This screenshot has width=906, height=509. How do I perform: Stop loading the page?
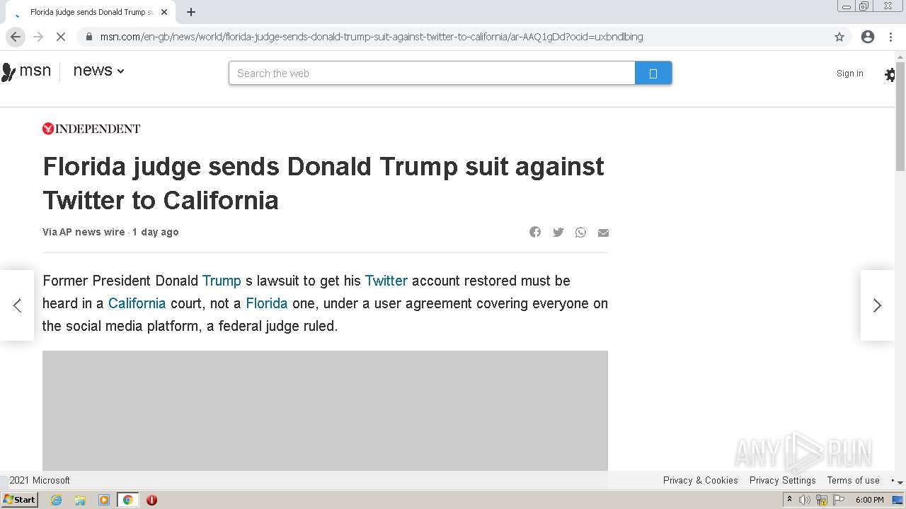[61, 37]
